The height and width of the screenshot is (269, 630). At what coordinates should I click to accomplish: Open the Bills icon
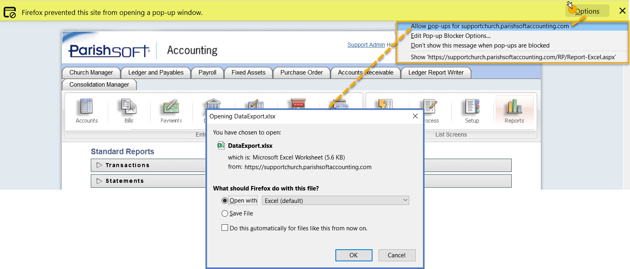click(x=129, y=111)
